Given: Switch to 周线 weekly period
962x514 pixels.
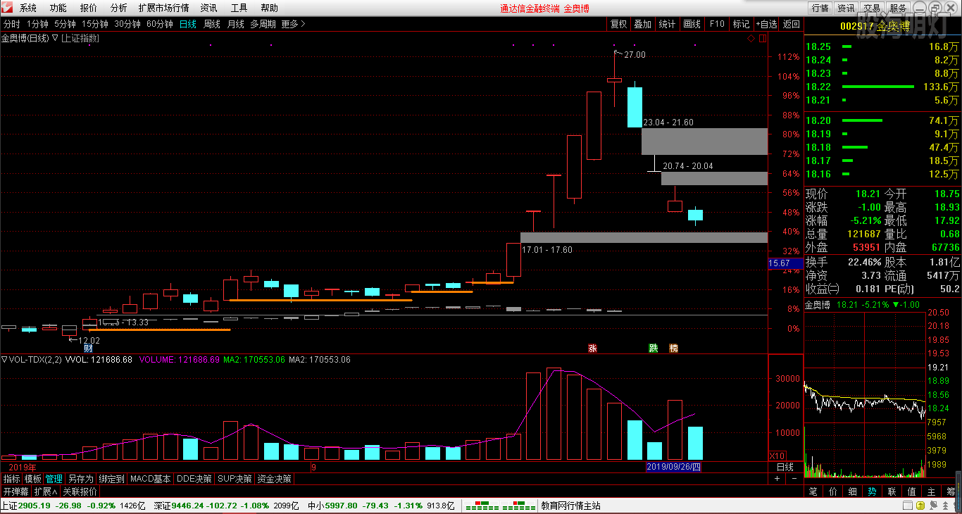Looking at the screenshot, I should click(212, 24).
